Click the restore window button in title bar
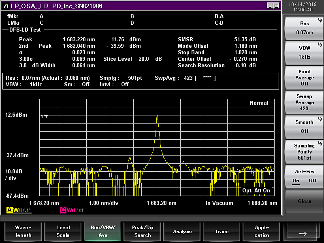 pyautogui.click(x=276, y=6)
